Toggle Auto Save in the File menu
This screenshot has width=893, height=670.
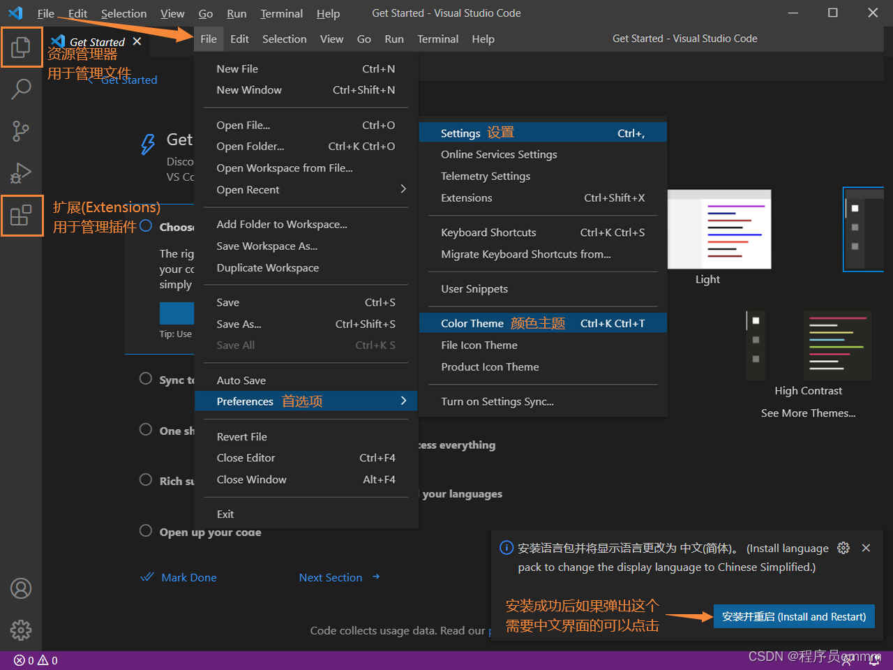coord(306,380)
